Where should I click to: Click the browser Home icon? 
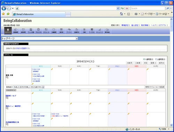pos(121,14)
